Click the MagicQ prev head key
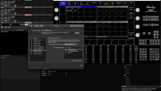Viewport: 161px width, 91px height. click(x=149, y=33)
